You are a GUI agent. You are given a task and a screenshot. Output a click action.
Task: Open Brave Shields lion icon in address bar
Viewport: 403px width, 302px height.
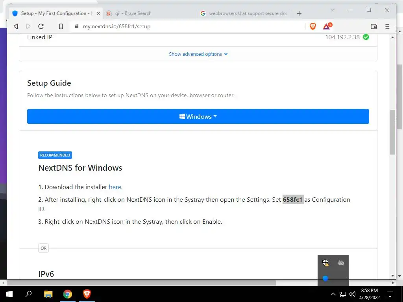tap(313, 26)
